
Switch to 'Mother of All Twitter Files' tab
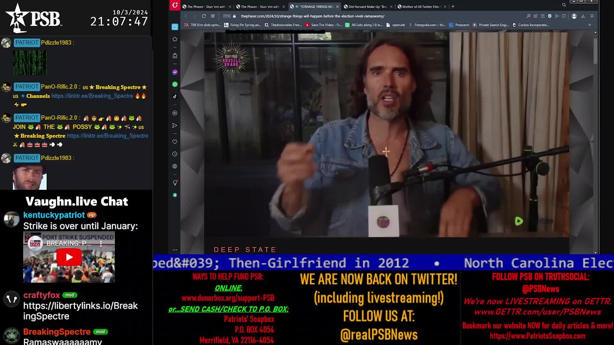[422, 7]
